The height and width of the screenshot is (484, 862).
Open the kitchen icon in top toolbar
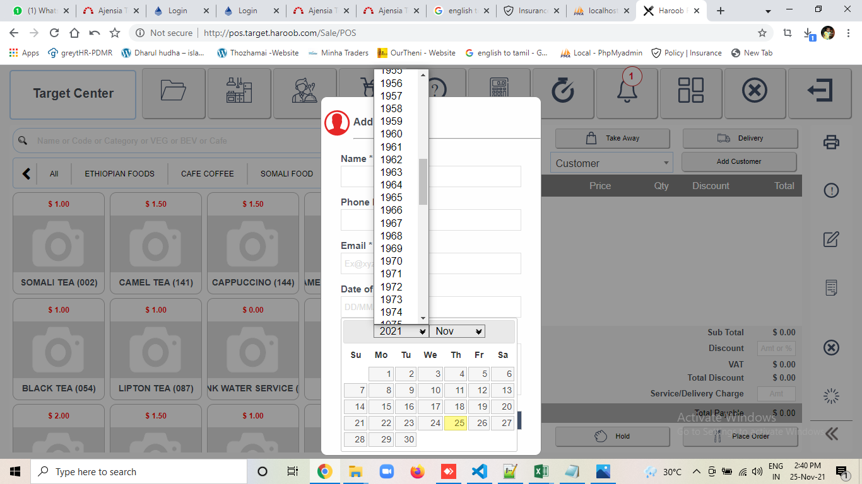(239, 93)
